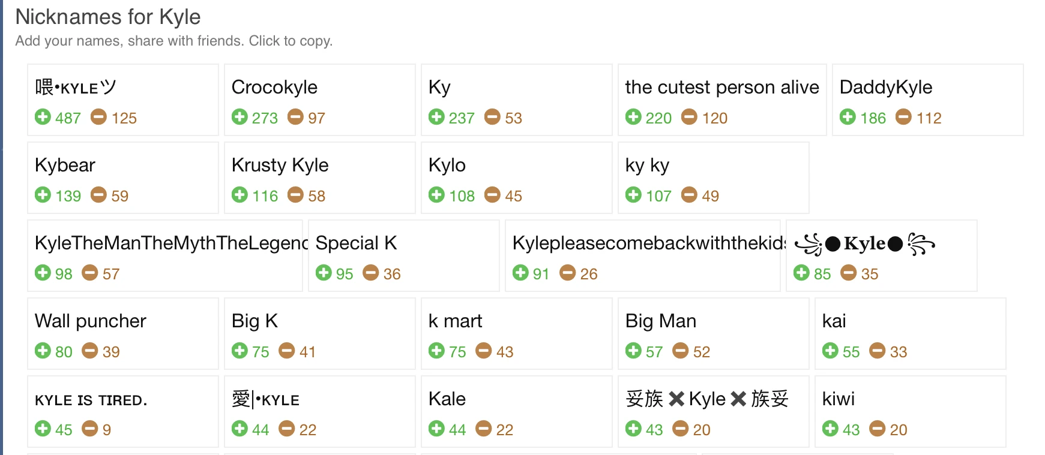The width and height of the screenshot is (1045, 455).
Task: Upvote the nickname Kybear
Action: (42, 195)
